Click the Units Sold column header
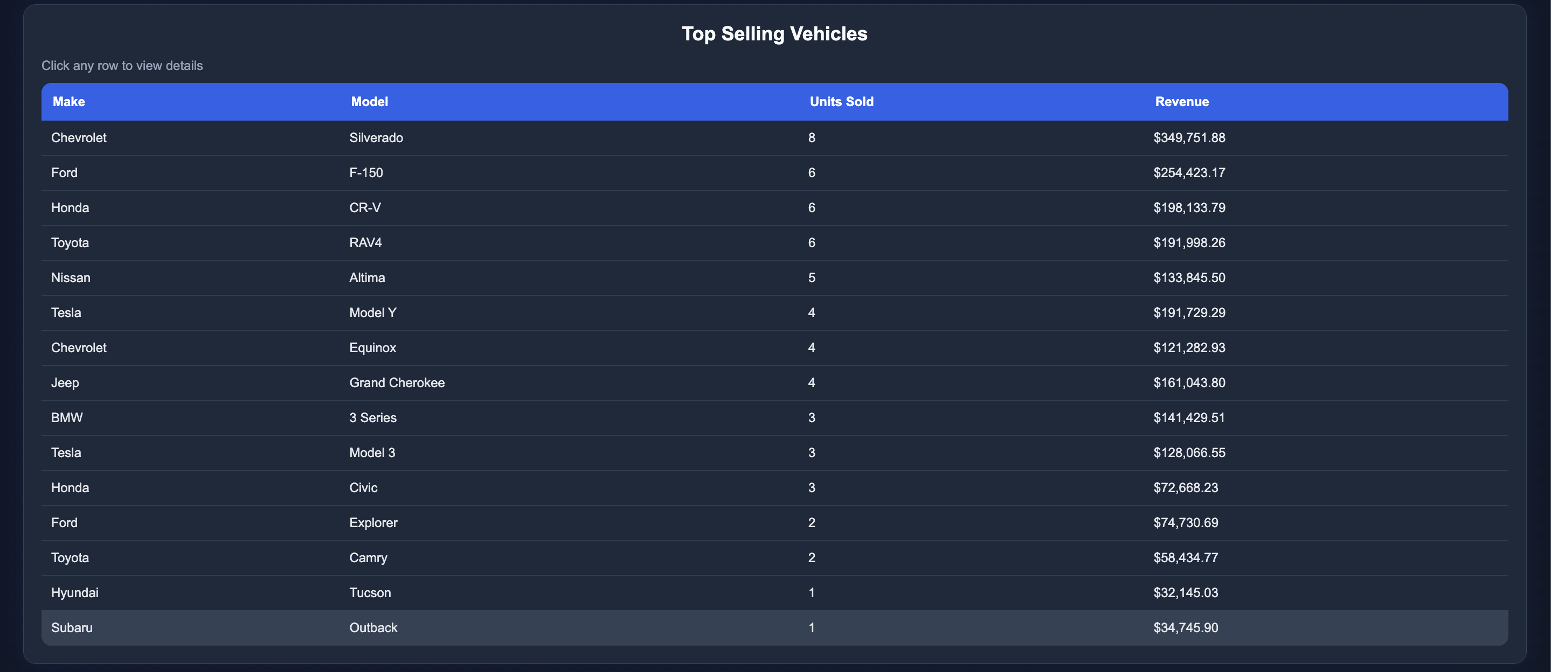Viewport: 1551px width, 672px height. point(841,102)
